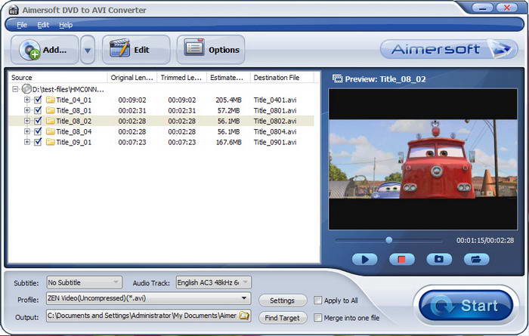Open the Profile format dropdown
This screenshot has width=529, height=336.
tap(148, 298)
